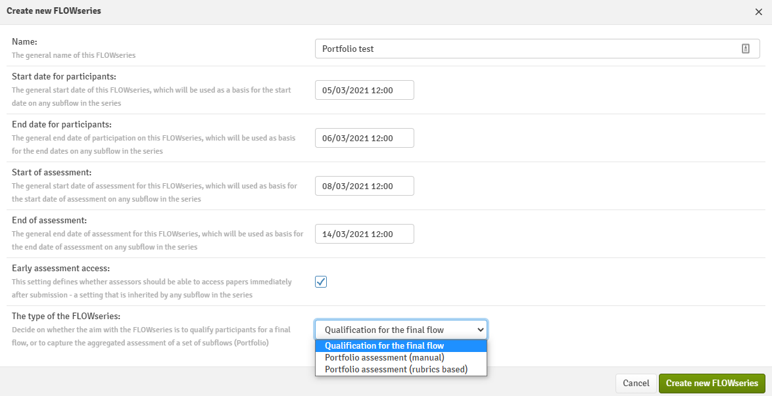Uncheck Early assessment access checkbox

(x=320, y=281)
